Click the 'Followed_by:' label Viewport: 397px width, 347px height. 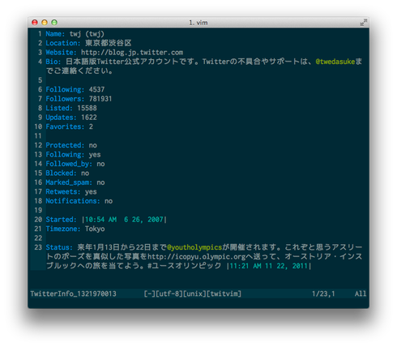click(x=69, y=164)
